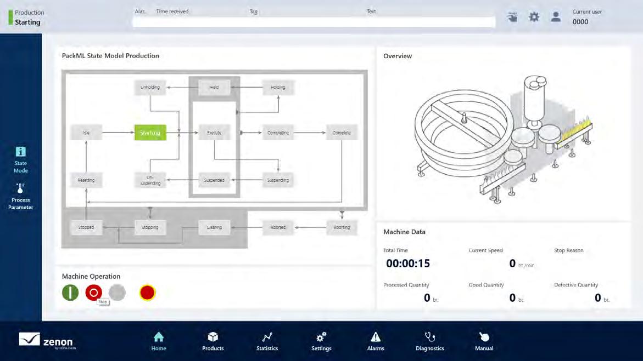Click the Total Time value 00:00:15

[x=408, y=263]
